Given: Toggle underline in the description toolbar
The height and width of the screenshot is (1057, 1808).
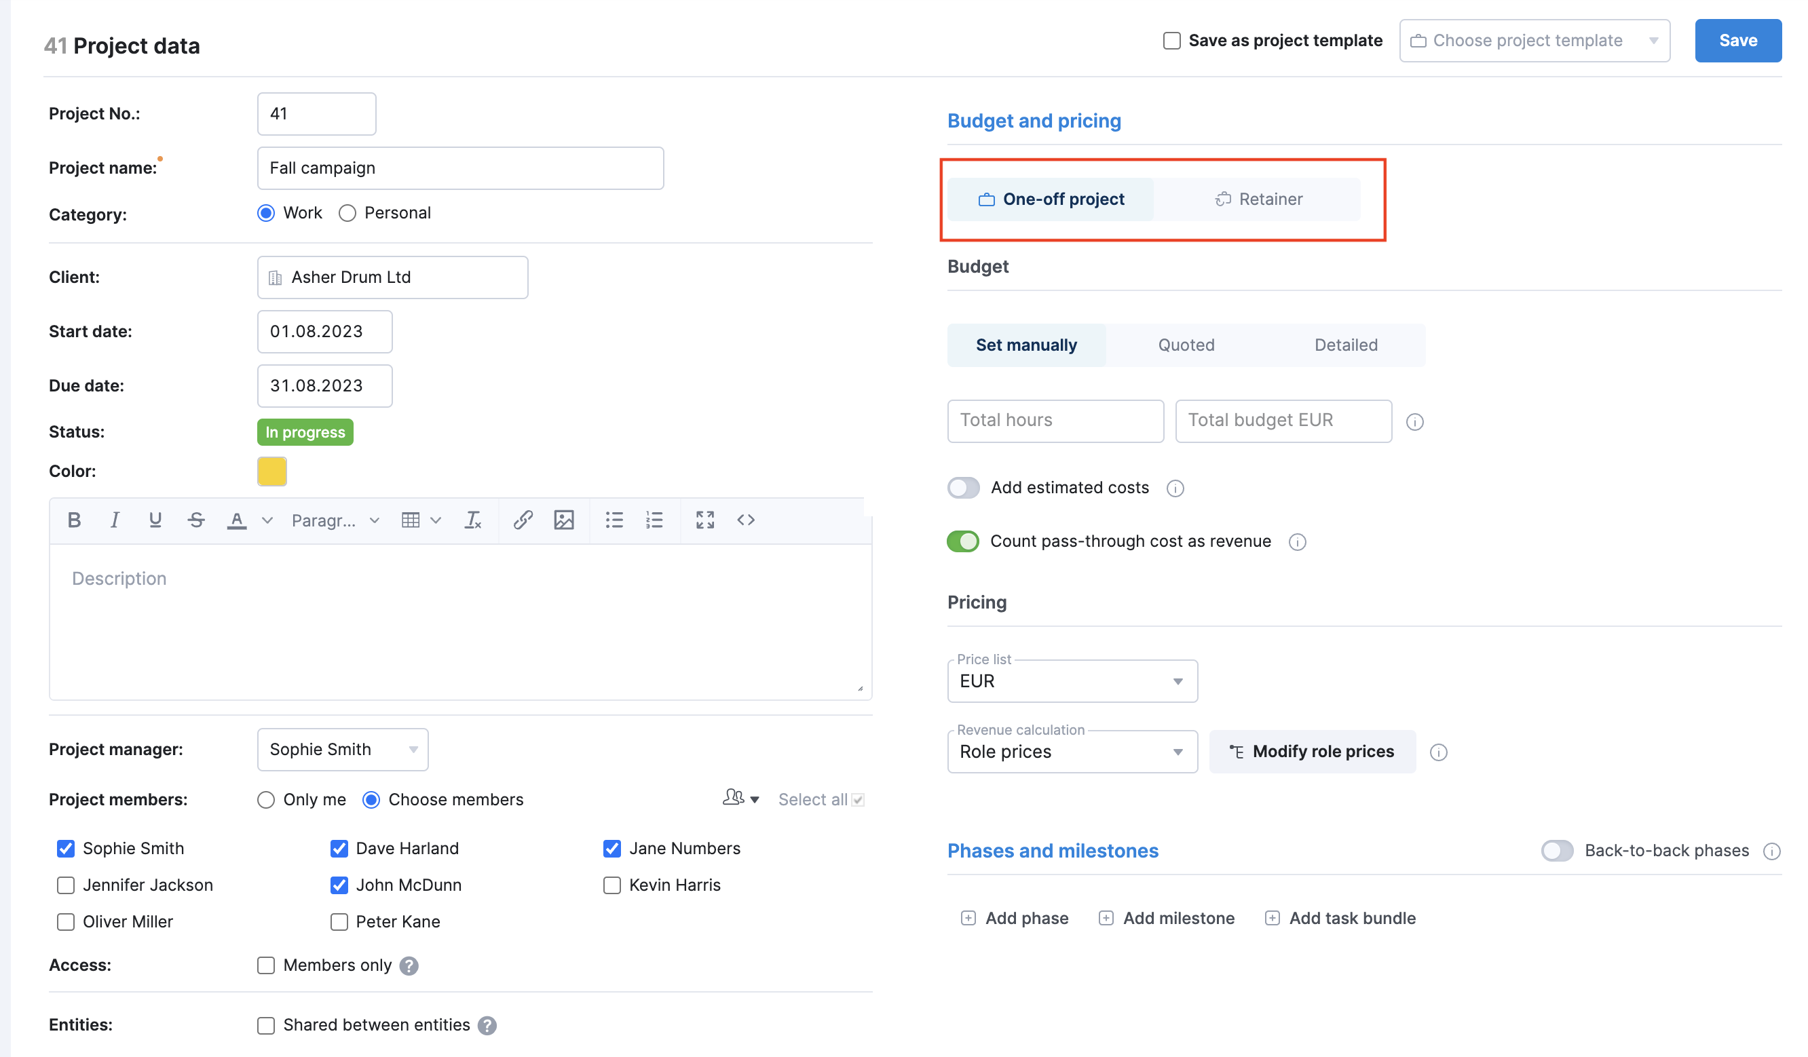Looking at the screenshot, I should 155,520.
